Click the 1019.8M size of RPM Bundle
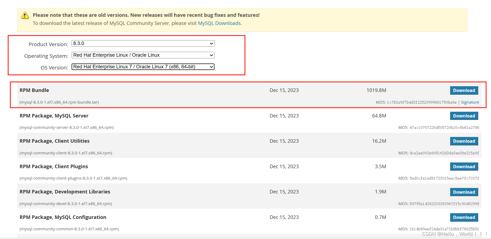Image resolution: width=491 pixels, height=239 pixels. point(376,90)
